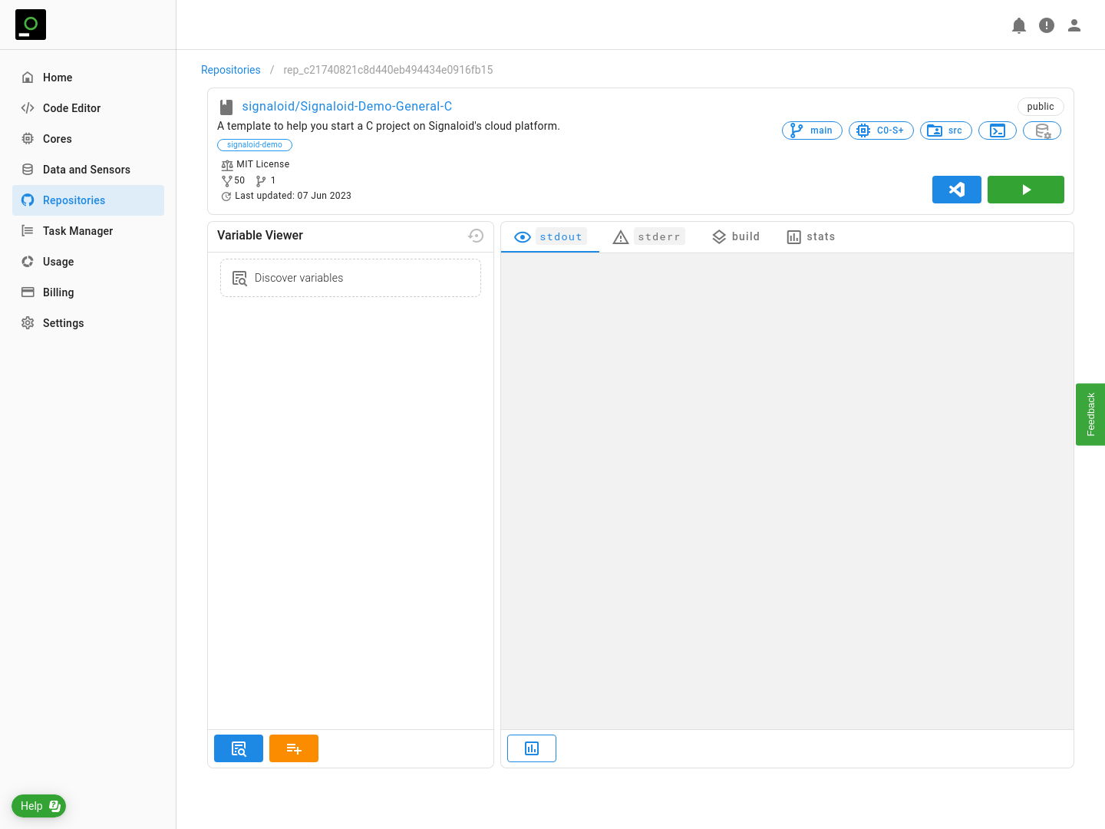
Task: Change the src build directory chip
Action: (946, 130)
